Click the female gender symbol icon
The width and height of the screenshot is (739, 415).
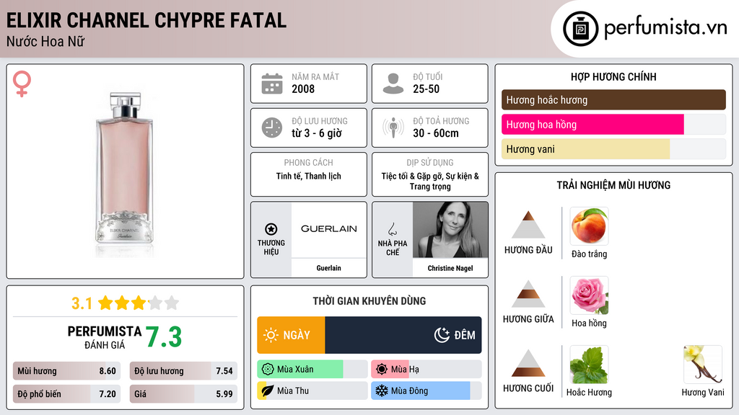pos(22,84)
